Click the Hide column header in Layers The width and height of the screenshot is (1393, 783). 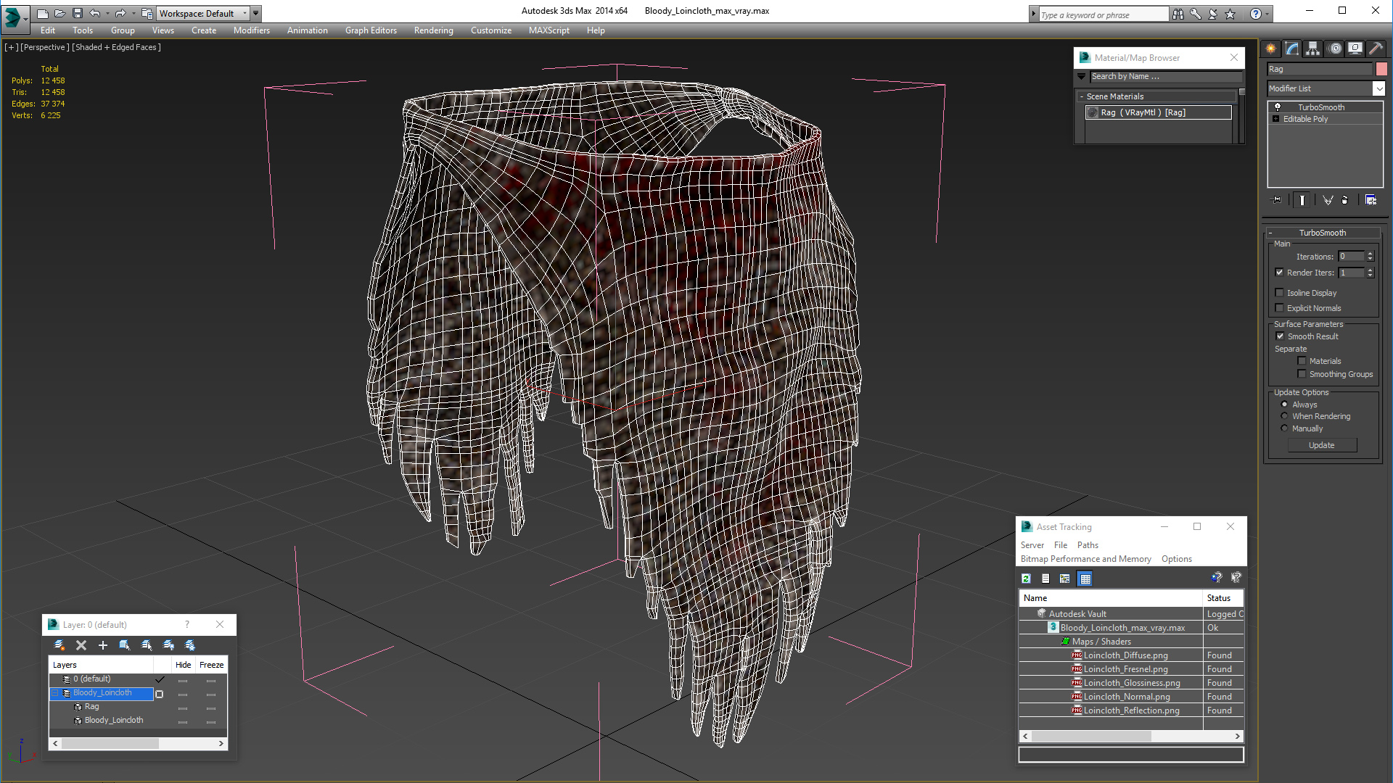(x=184, y=665)
